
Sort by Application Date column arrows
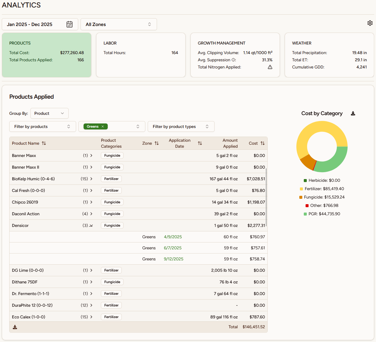point(200,143)
